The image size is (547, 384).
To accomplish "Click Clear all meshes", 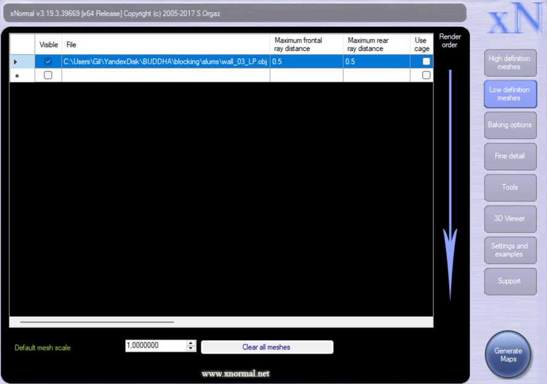I will pos(267,347).
